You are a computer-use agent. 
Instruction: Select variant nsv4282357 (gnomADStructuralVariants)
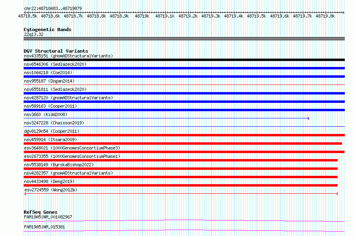coord(68,173)
